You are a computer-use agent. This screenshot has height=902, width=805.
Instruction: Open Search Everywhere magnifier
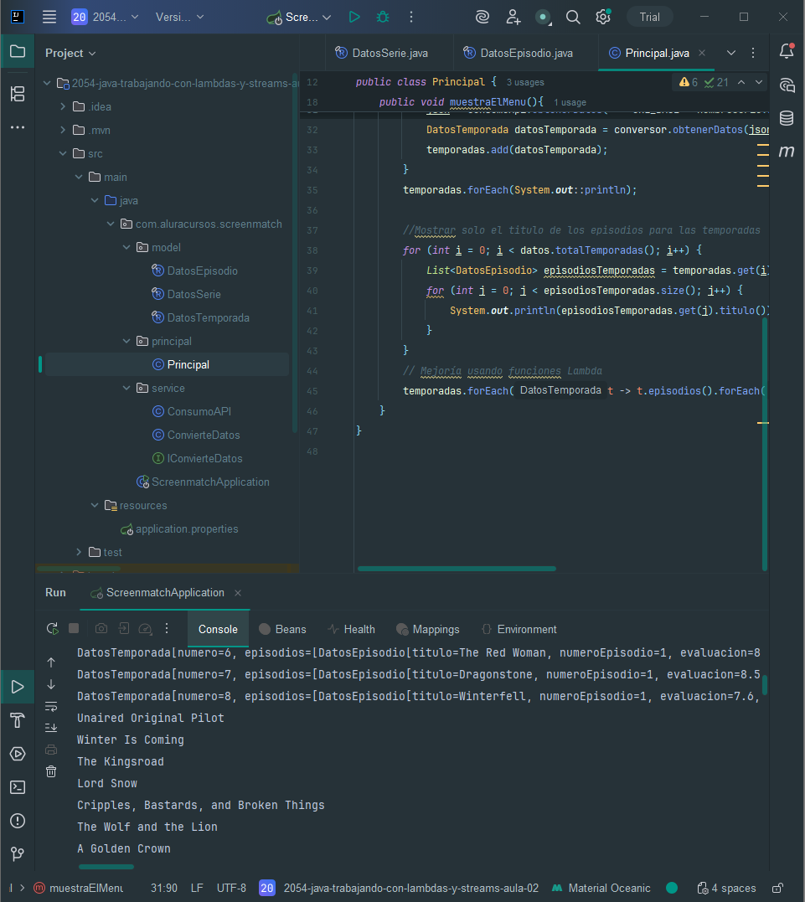pyautogui.click(x=572, y=18)
